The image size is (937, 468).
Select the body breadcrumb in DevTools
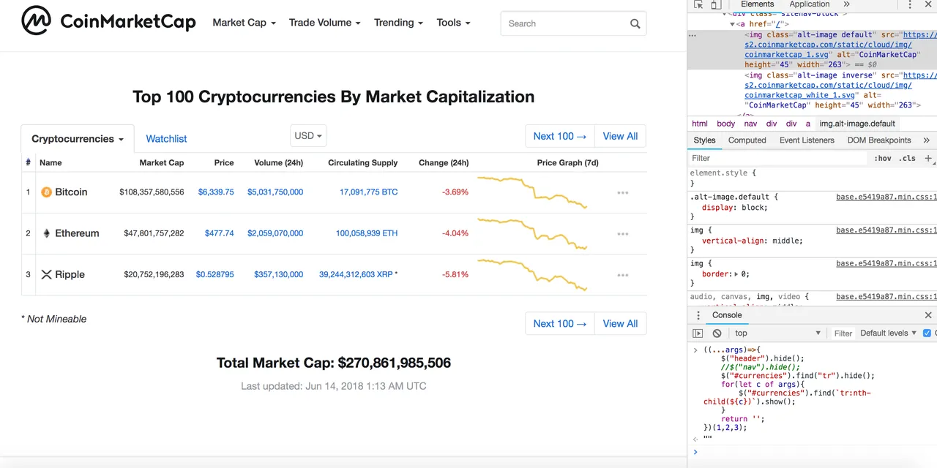[x=726, y=124]
